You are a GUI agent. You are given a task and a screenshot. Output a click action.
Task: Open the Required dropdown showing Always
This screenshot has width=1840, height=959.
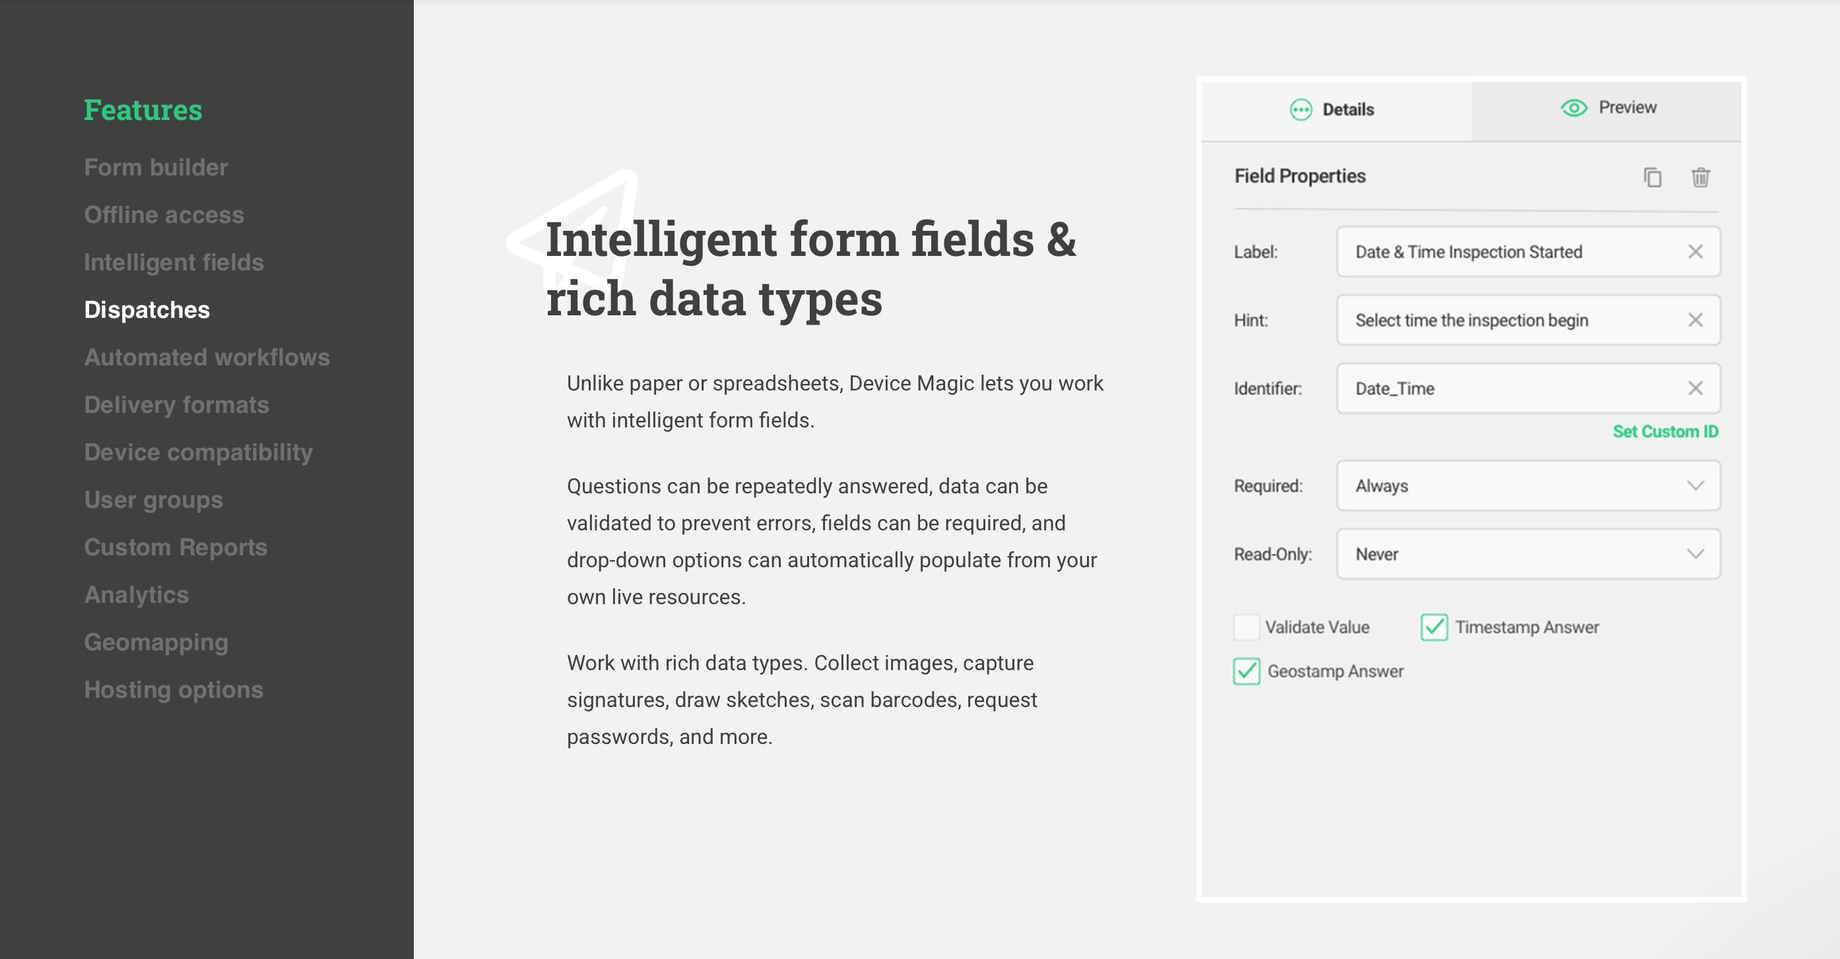click(x=1528, y=485)
